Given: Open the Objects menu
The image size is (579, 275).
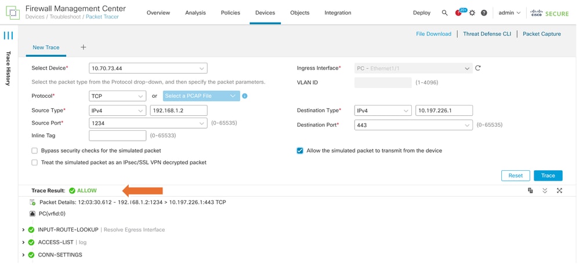Looking at the screenshot, I should [x=300, y=13].
